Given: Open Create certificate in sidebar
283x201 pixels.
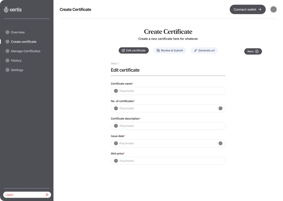Looking at the screenshot, I should click(23, 42).
